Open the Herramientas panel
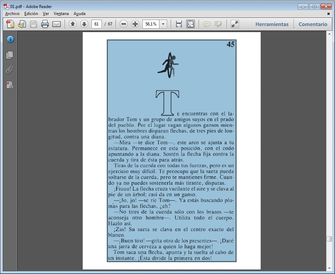Screen dimensions: 335x274 [x=272, y=24]
